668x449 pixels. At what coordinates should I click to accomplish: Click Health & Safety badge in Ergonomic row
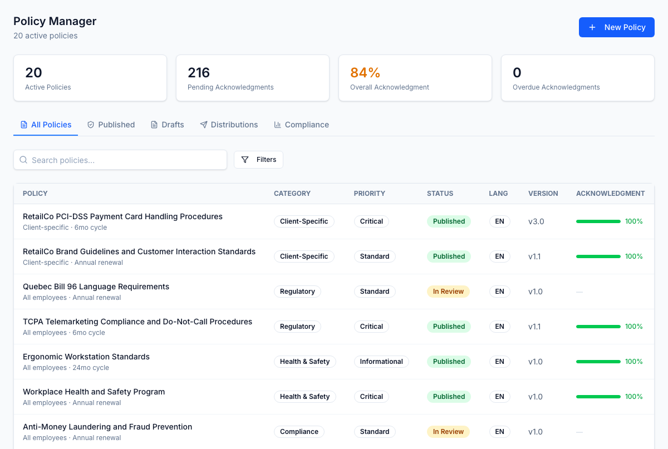(305, 362)
